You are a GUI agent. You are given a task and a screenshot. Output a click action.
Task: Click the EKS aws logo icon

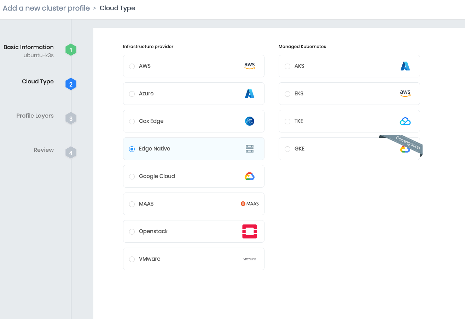click(405, 94)
